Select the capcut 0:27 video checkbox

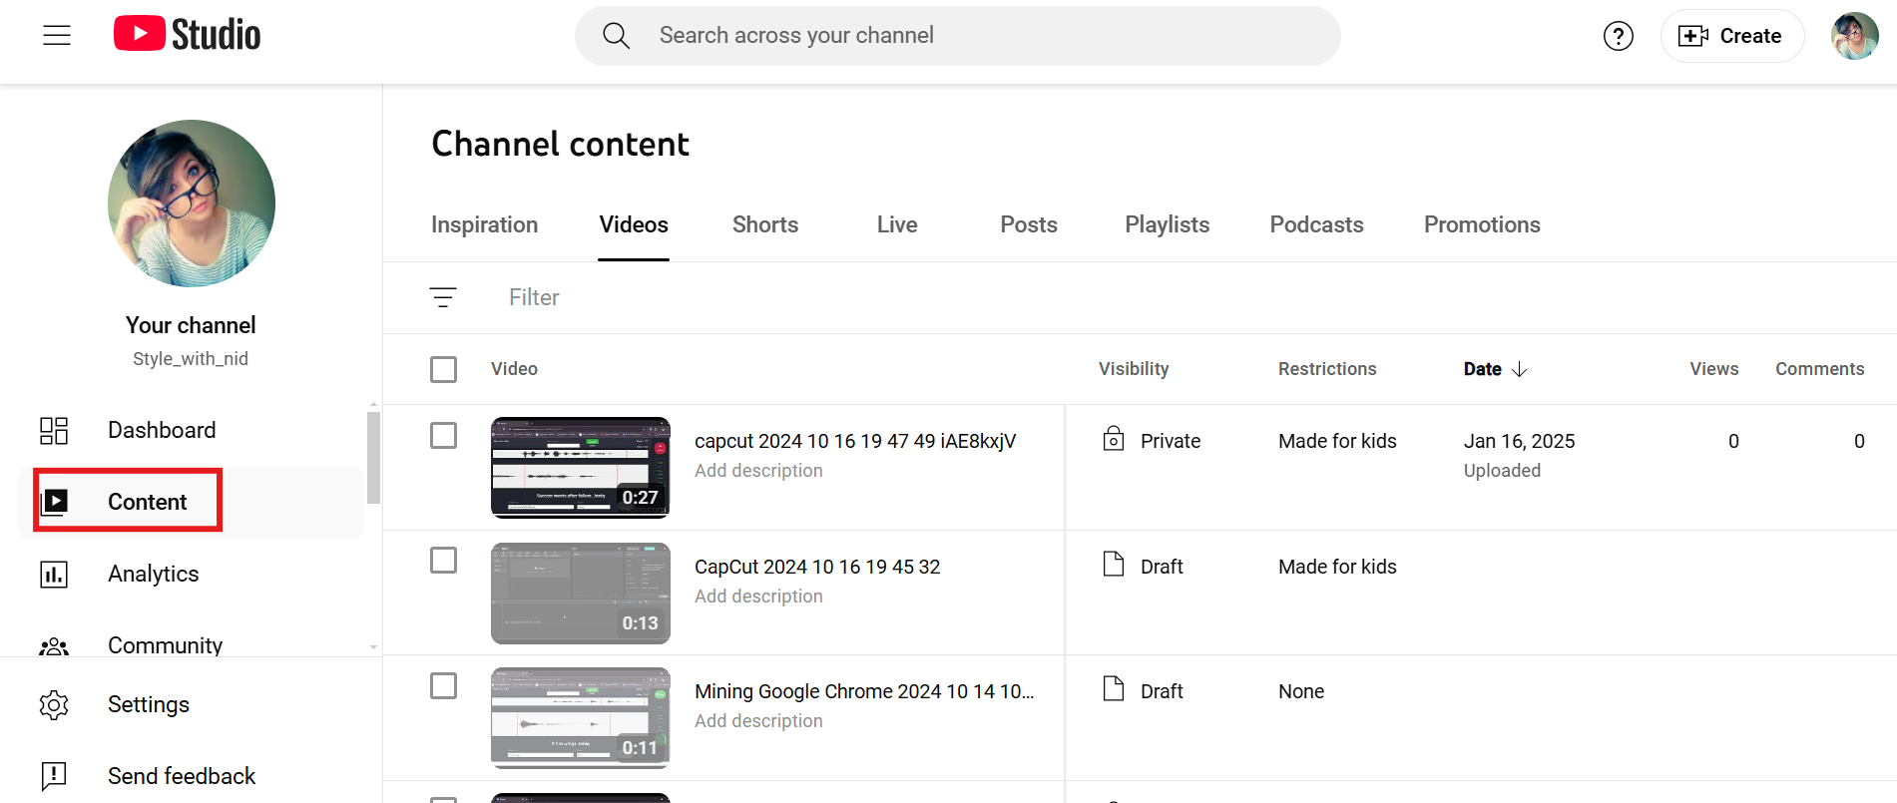coord(443,436)
